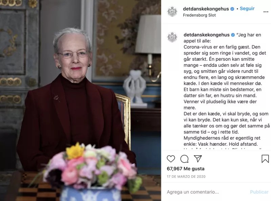Save the post with the bookmark icon
The width and height of the screenshot is (271, 201).
[265, 159]
